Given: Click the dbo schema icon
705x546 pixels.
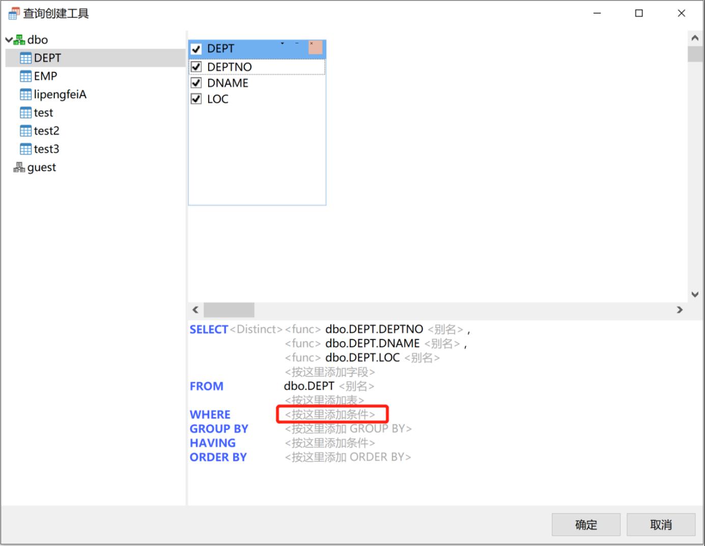Looking at the screenshot, I should pyautogui.click(x=19, y=39).
